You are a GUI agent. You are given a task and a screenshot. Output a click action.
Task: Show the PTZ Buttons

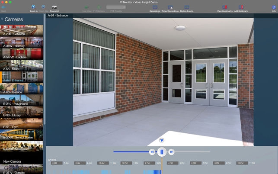pyautogui.click(x=99, y=7)
